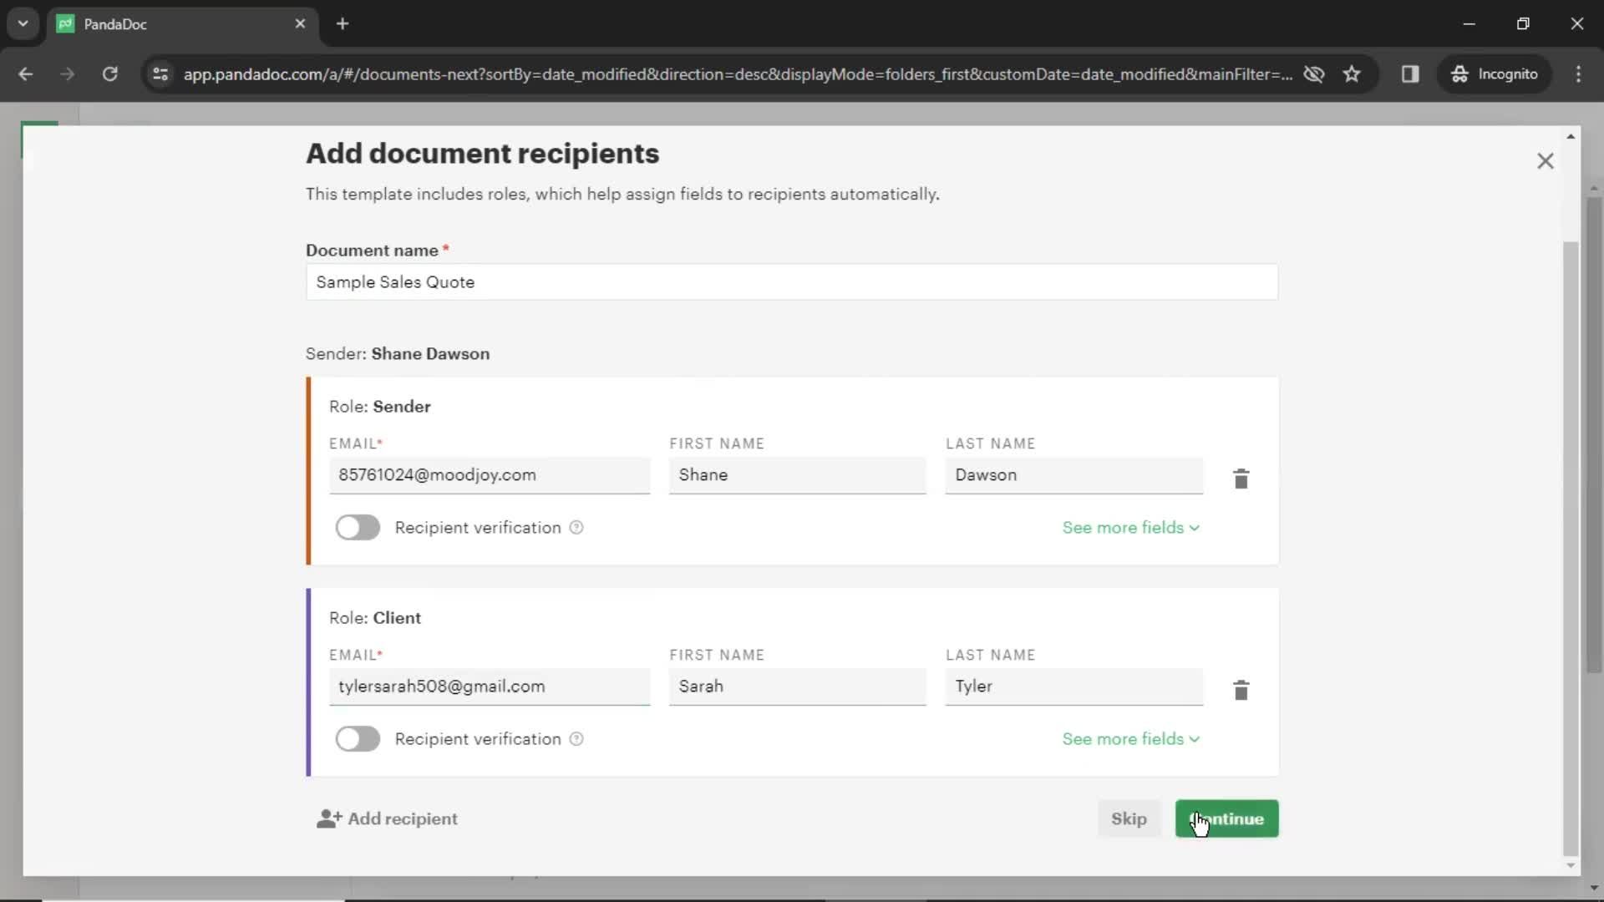Viewport: 1604px width, 902px height.
Task: Click the bookmark/star icon in address bar
Action: 1353,73
